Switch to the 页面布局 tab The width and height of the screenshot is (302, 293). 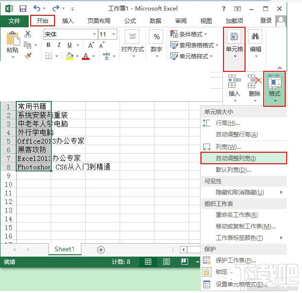(x=99, y=21)
